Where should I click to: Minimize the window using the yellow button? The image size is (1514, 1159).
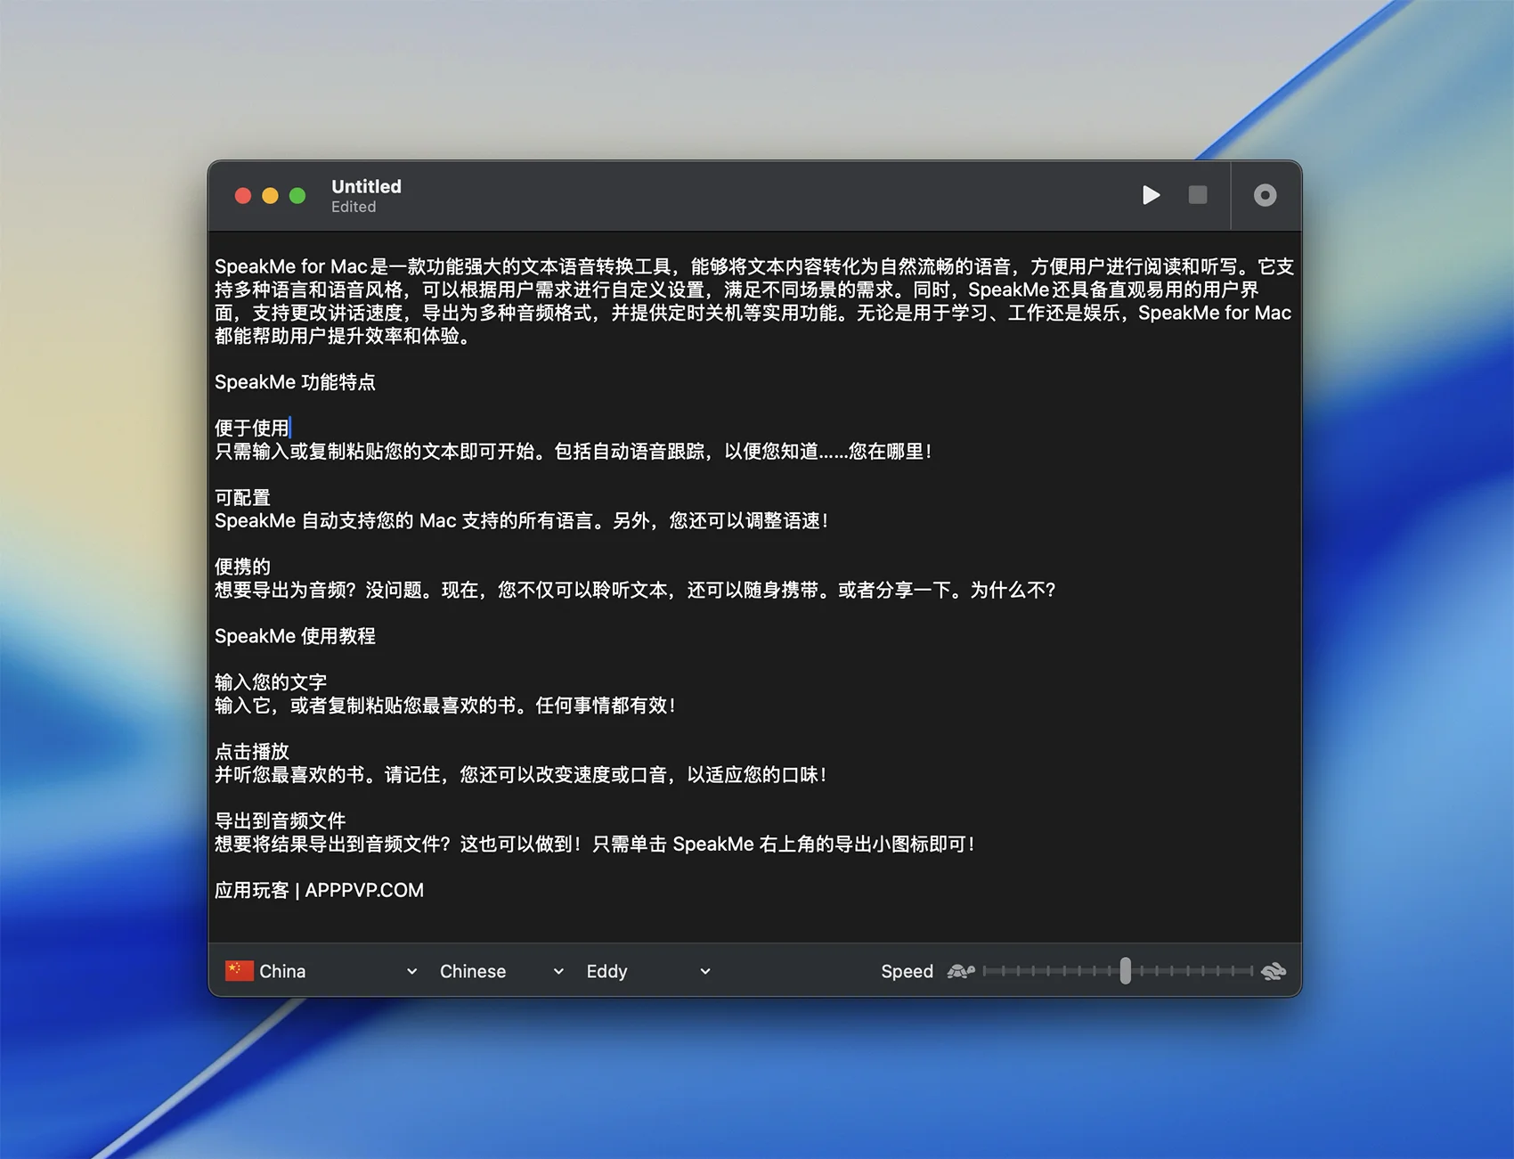pyautogui.click(x=270, y=196)
